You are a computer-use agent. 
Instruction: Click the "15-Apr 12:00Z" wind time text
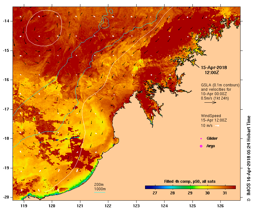[x=214, y=120]
